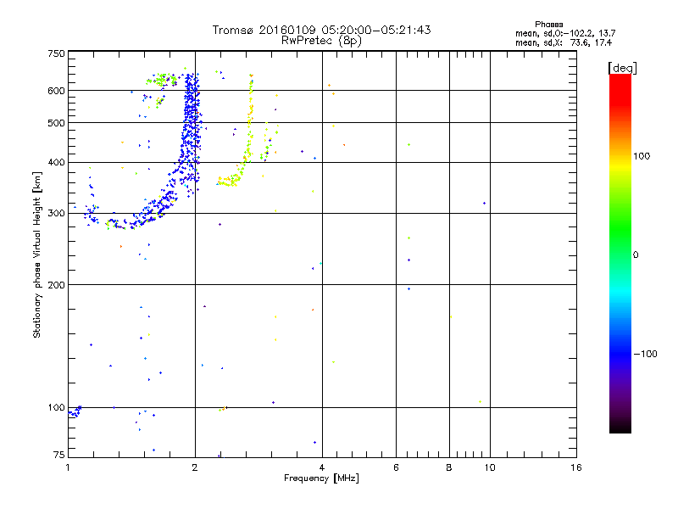Select the "mean, sd,X: 73.6, 17.4" statistics line

pos(564,42)
